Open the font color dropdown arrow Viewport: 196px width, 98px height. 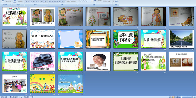click(47, 2)
